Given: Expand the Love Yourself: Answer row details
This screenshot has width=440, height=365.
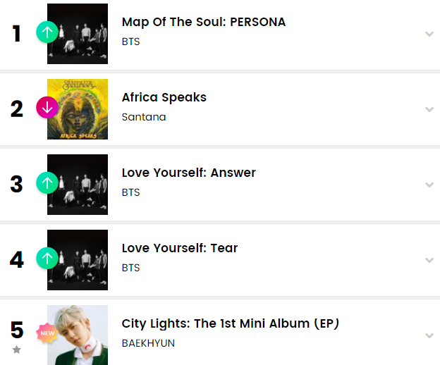Looking at the screenshot, I should 427,185.
